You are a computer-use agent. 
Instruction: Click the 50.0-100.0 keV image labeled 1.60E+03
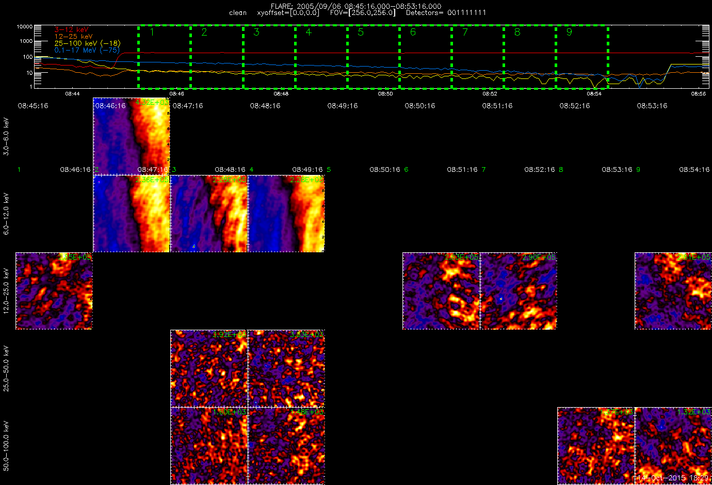209,446
